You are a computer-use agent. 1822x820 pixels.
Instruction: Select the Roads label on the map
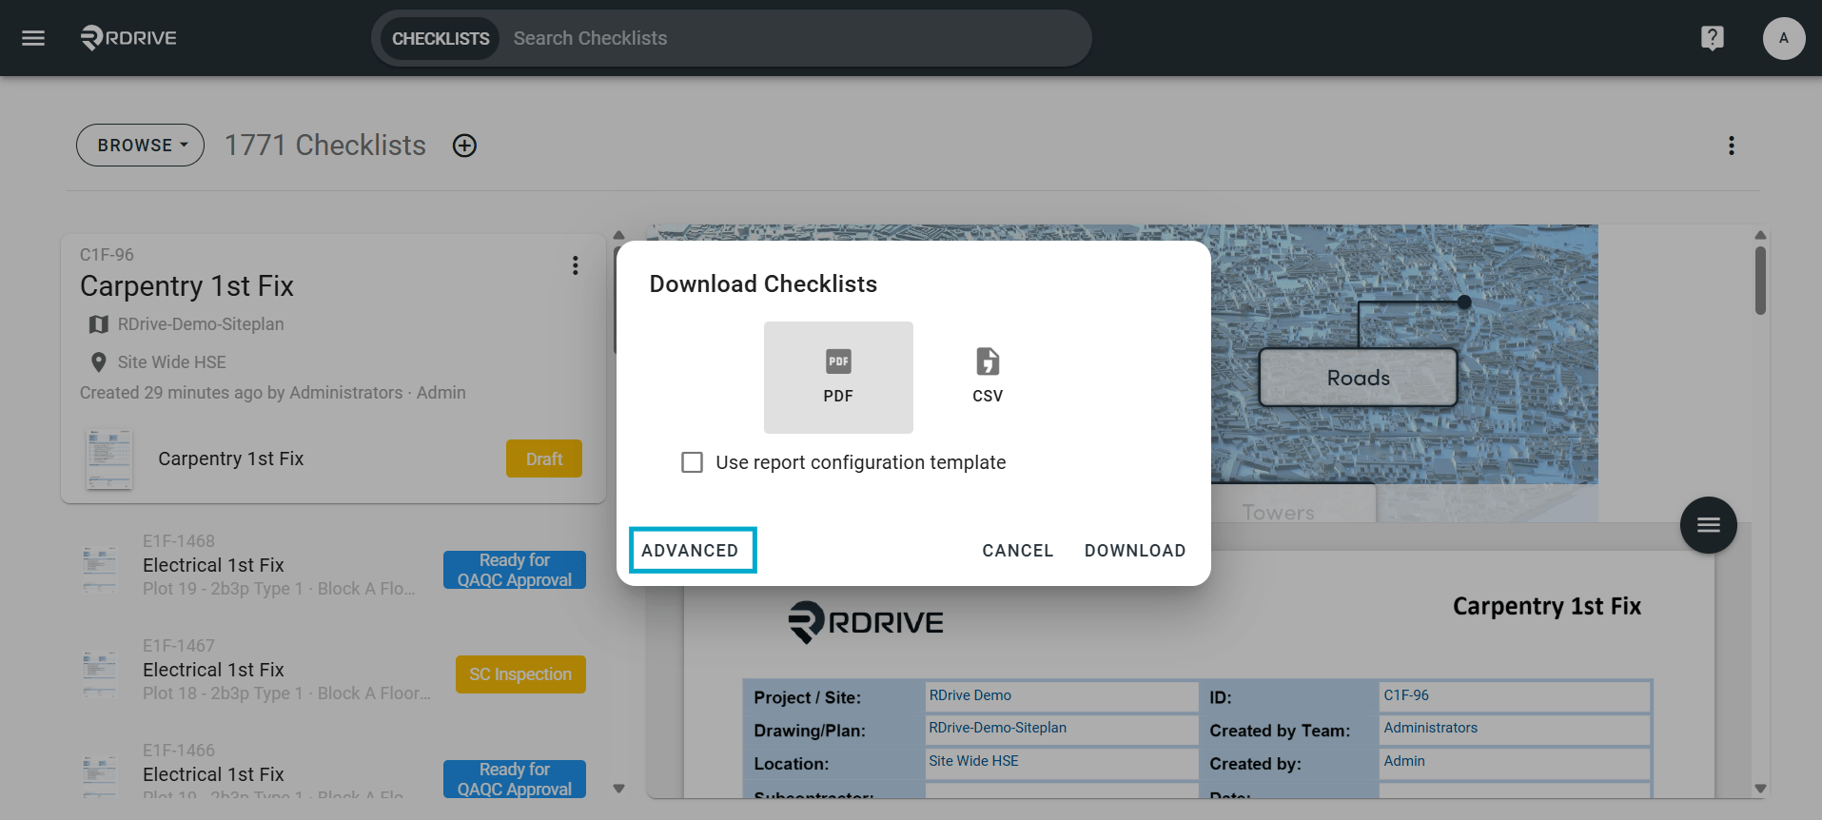click(x=1358, y=378)
